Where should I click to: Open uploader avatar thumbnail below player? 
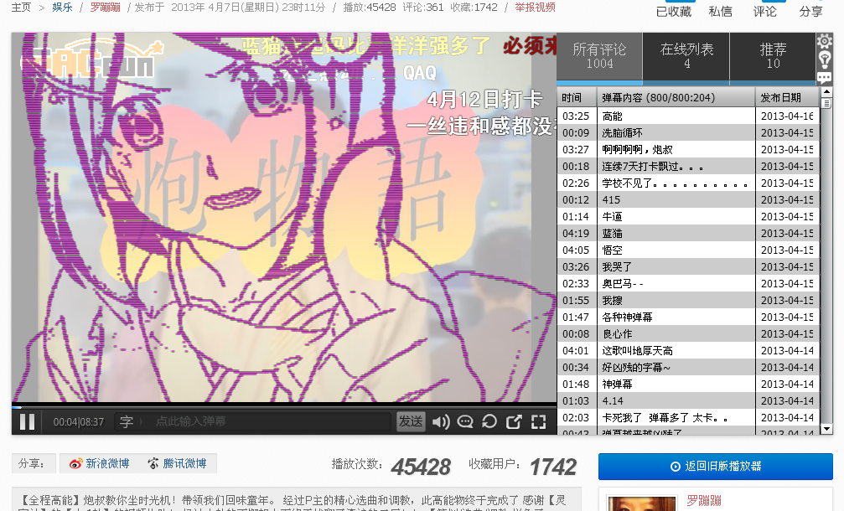[642, 503]
